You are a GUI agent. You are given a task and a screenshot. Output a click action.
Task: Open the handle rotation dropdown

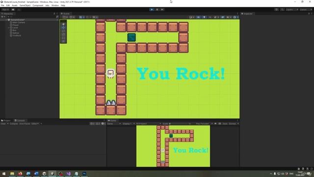pyautogui.click(x=72, y=17)
